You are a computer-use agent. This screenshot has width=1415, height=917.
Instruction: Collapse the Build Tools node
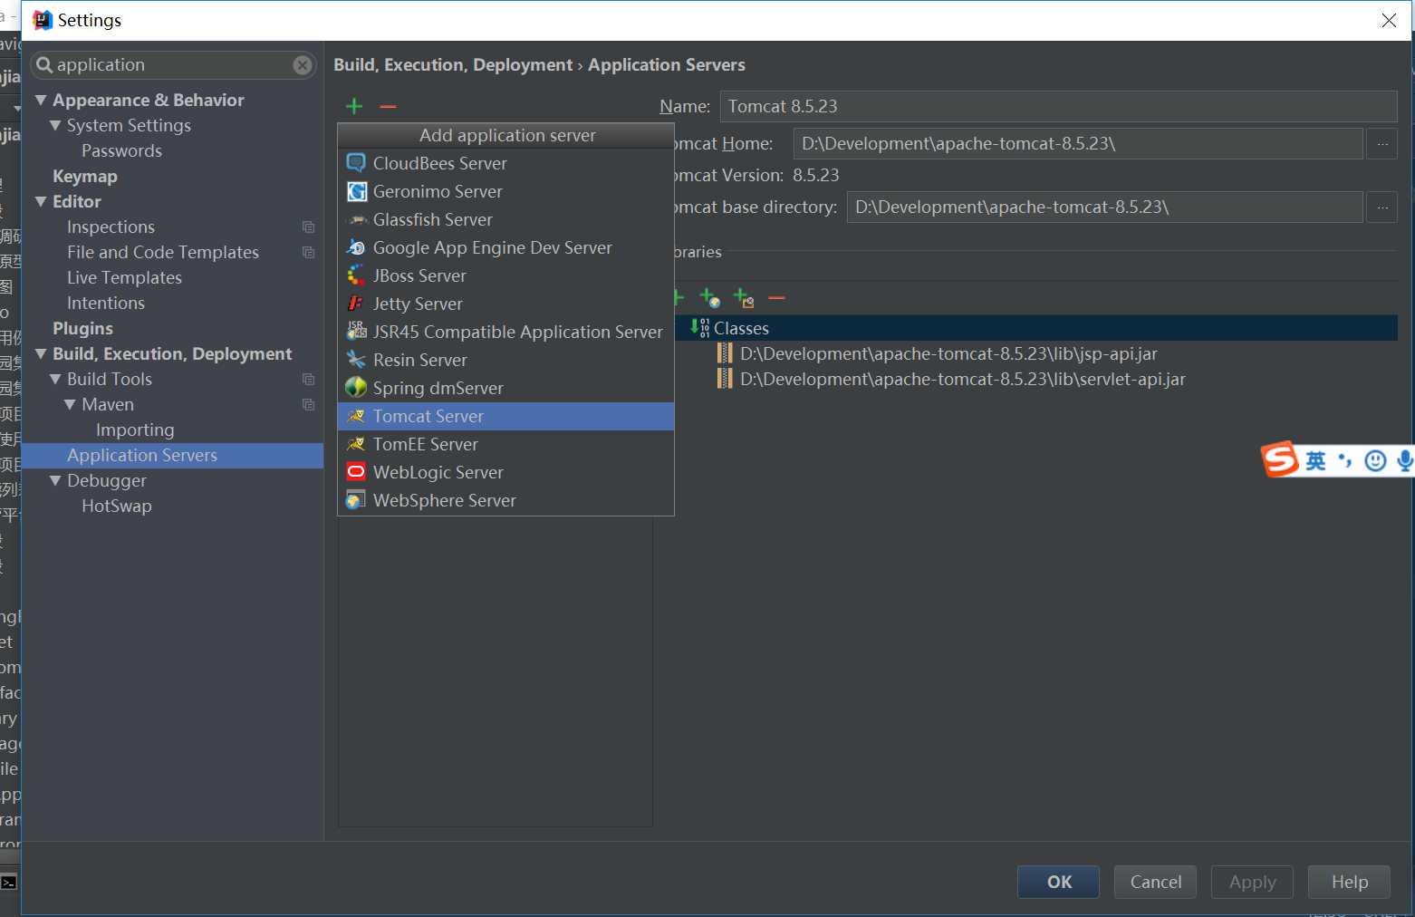click(55, 379)
